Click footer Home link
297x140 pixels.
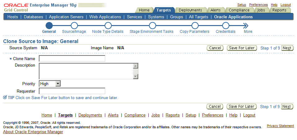point(47,115)
